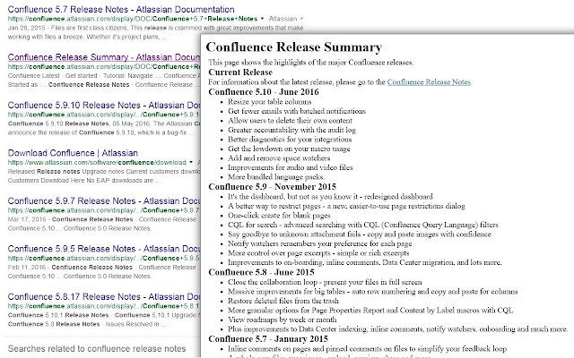Open the Download Confluence | Atlassian result
574x358 pixels.
(73, 153)
